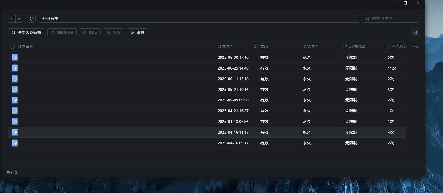Open 设置 for share links
The width and height of the screenshot is (443, 193).
(137, 32)
